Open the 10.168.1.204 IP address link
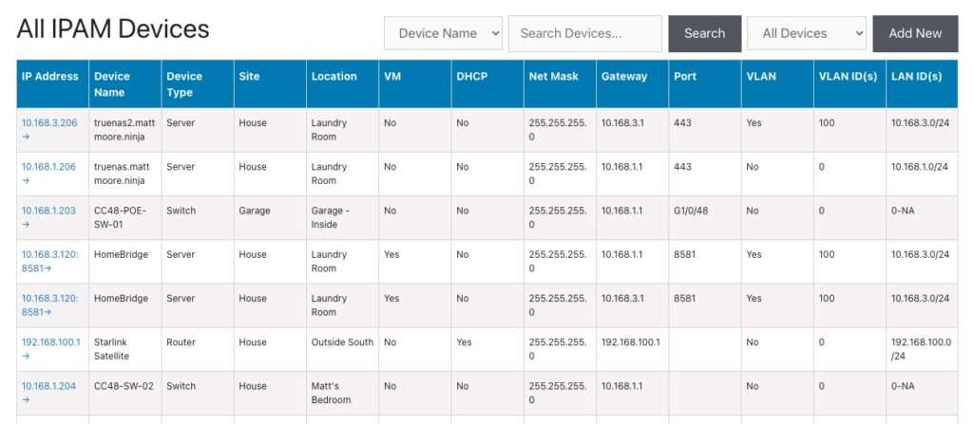The width and height of the screenshot is (973, 424). tap(48, 386)
